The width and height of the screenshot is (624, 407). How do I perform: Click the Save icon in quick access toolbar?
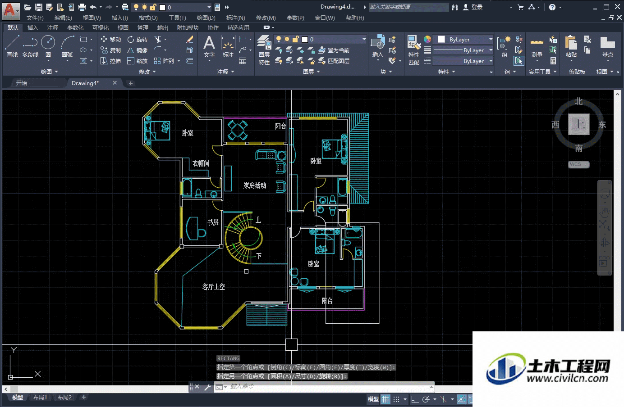click(x=39, y=7)
